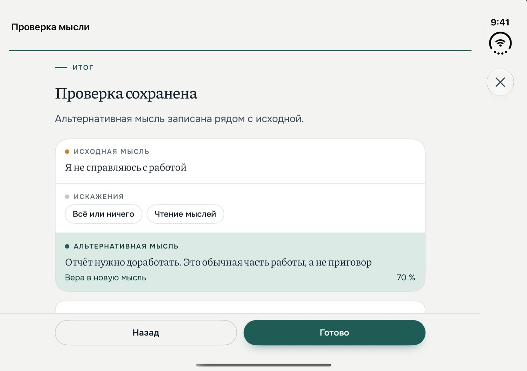Select the «Чтение мыслей» distortion chip

[x=185, y=214]
